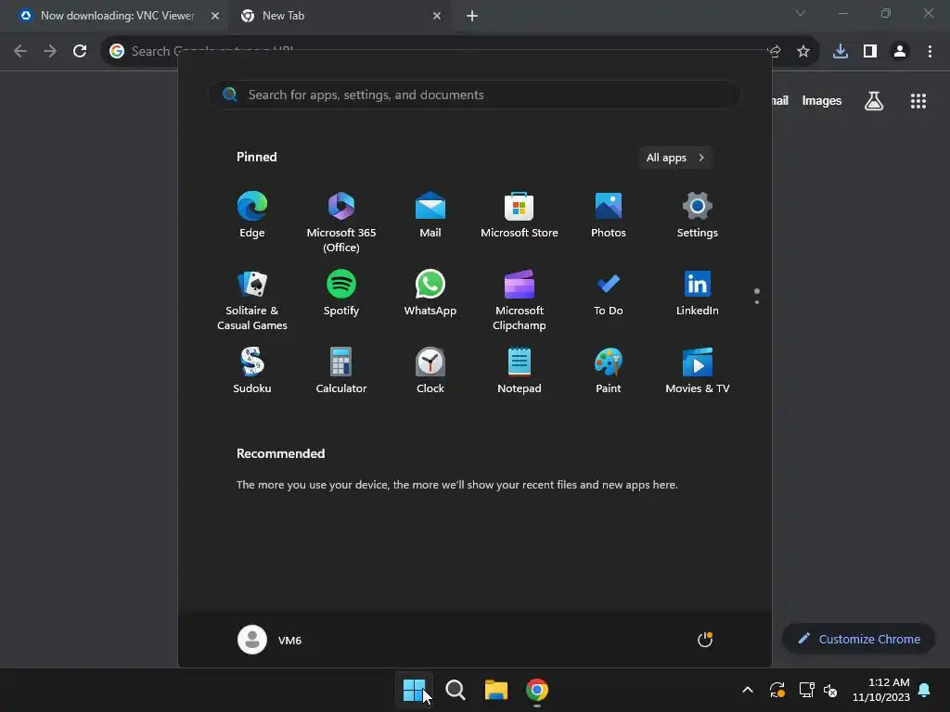Open the Settings gear app

[x=698, y=215]
